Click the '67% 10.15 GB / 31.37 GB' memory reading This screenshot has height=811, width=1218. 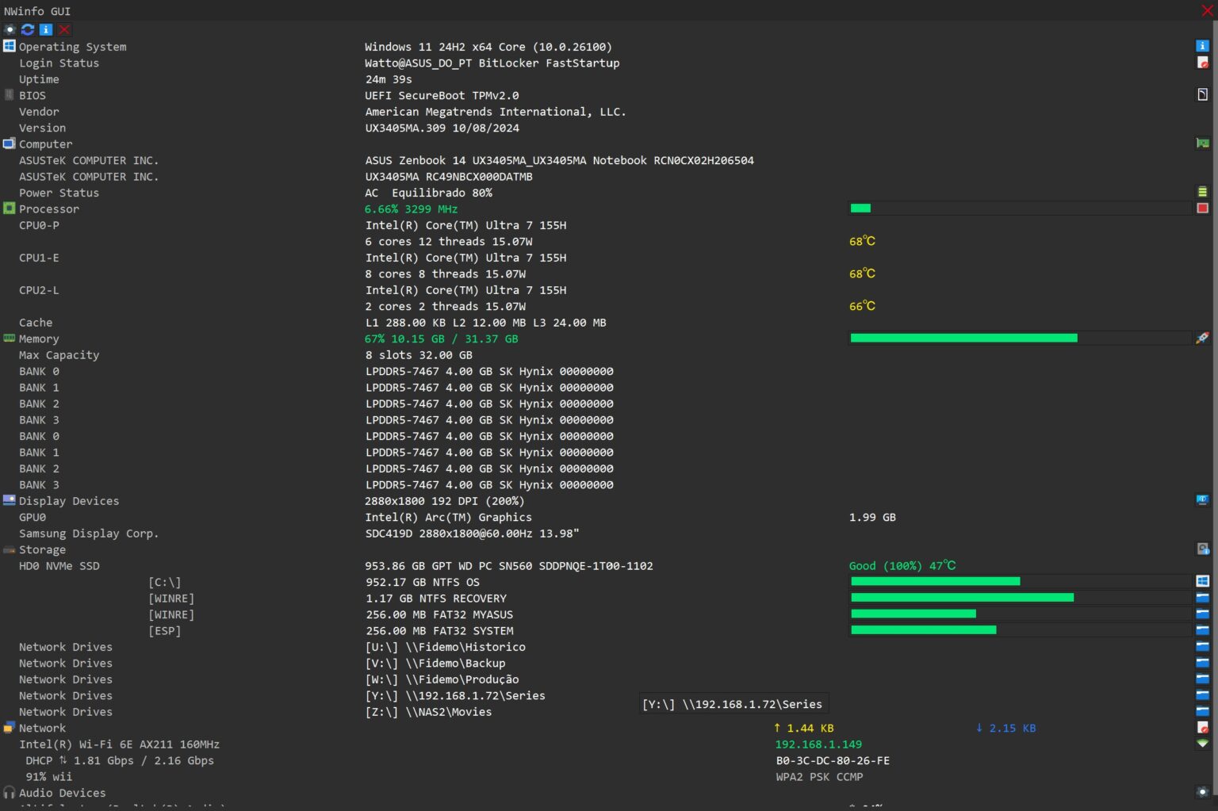[x=441, y=339]
